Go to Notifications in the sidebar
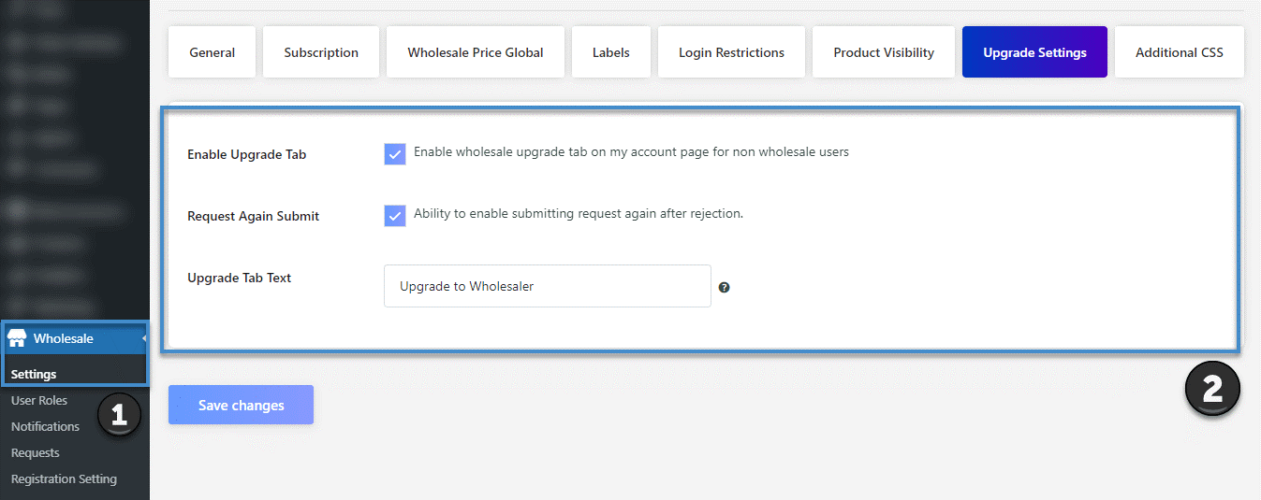This screenshot has width=1261, height=500. pos(45,426)
